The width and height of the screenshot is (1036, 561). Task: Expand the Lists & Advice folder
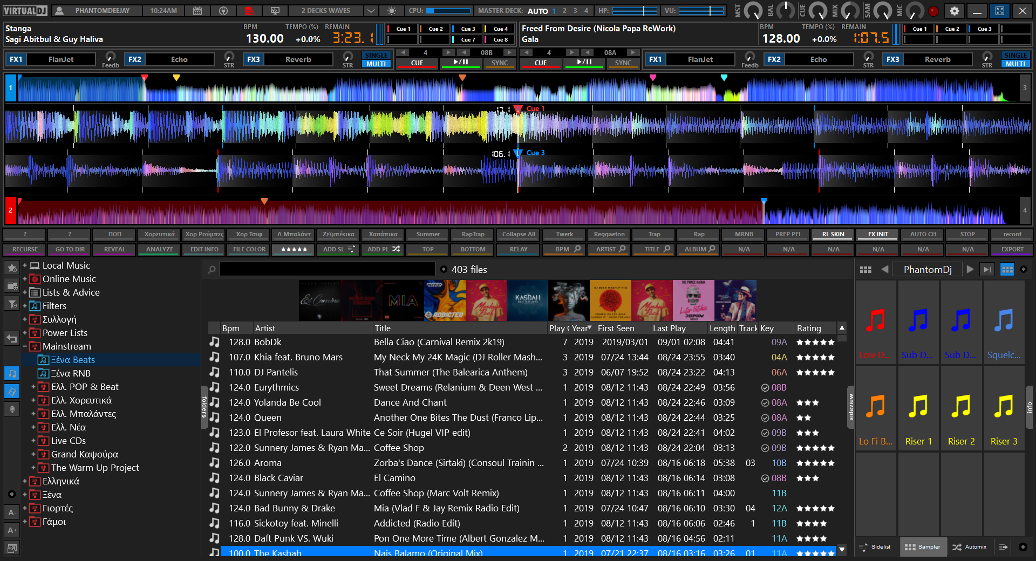(25, 292)
